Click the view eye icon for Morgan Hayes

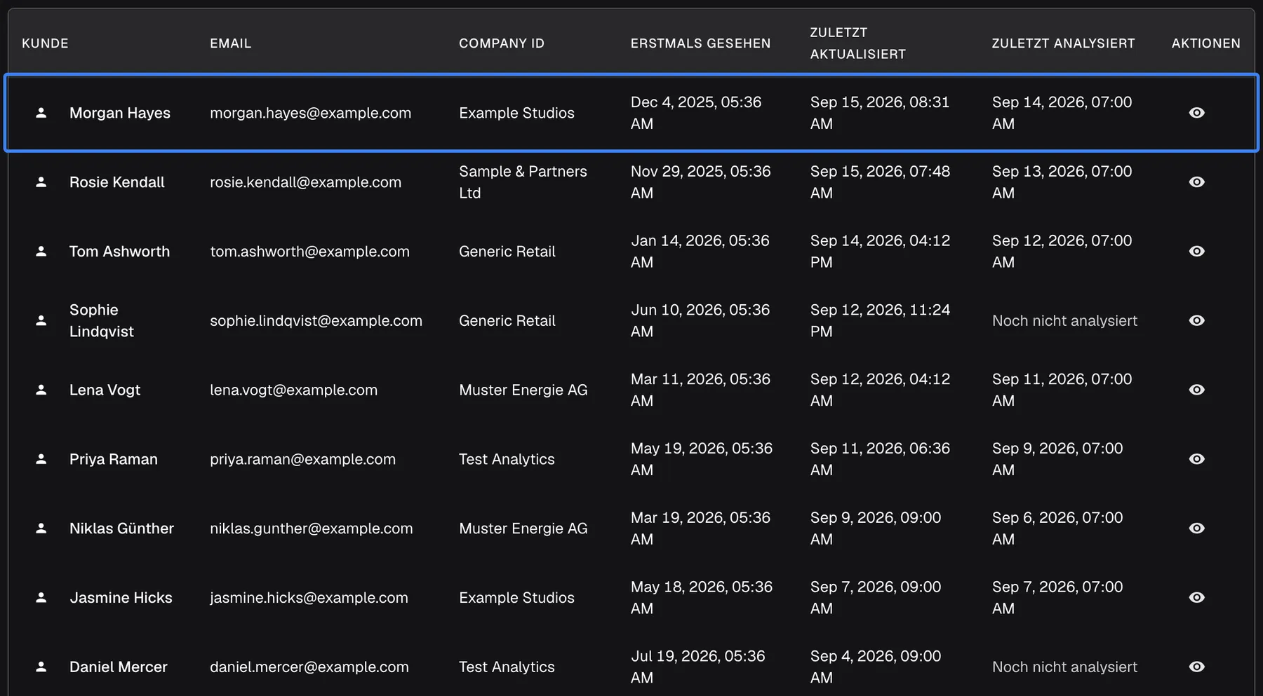1196,113
